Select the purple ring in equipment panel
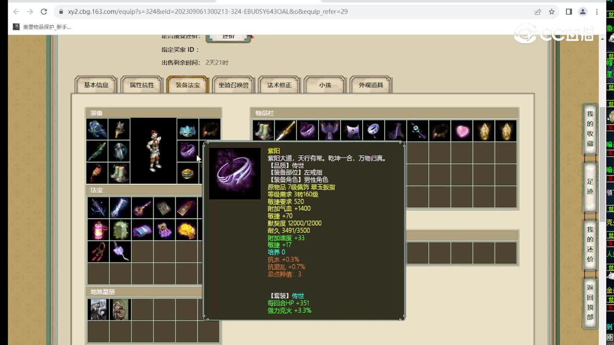This screenshot has height=345, width=614. pyautogui.click(x=188, y=151)
